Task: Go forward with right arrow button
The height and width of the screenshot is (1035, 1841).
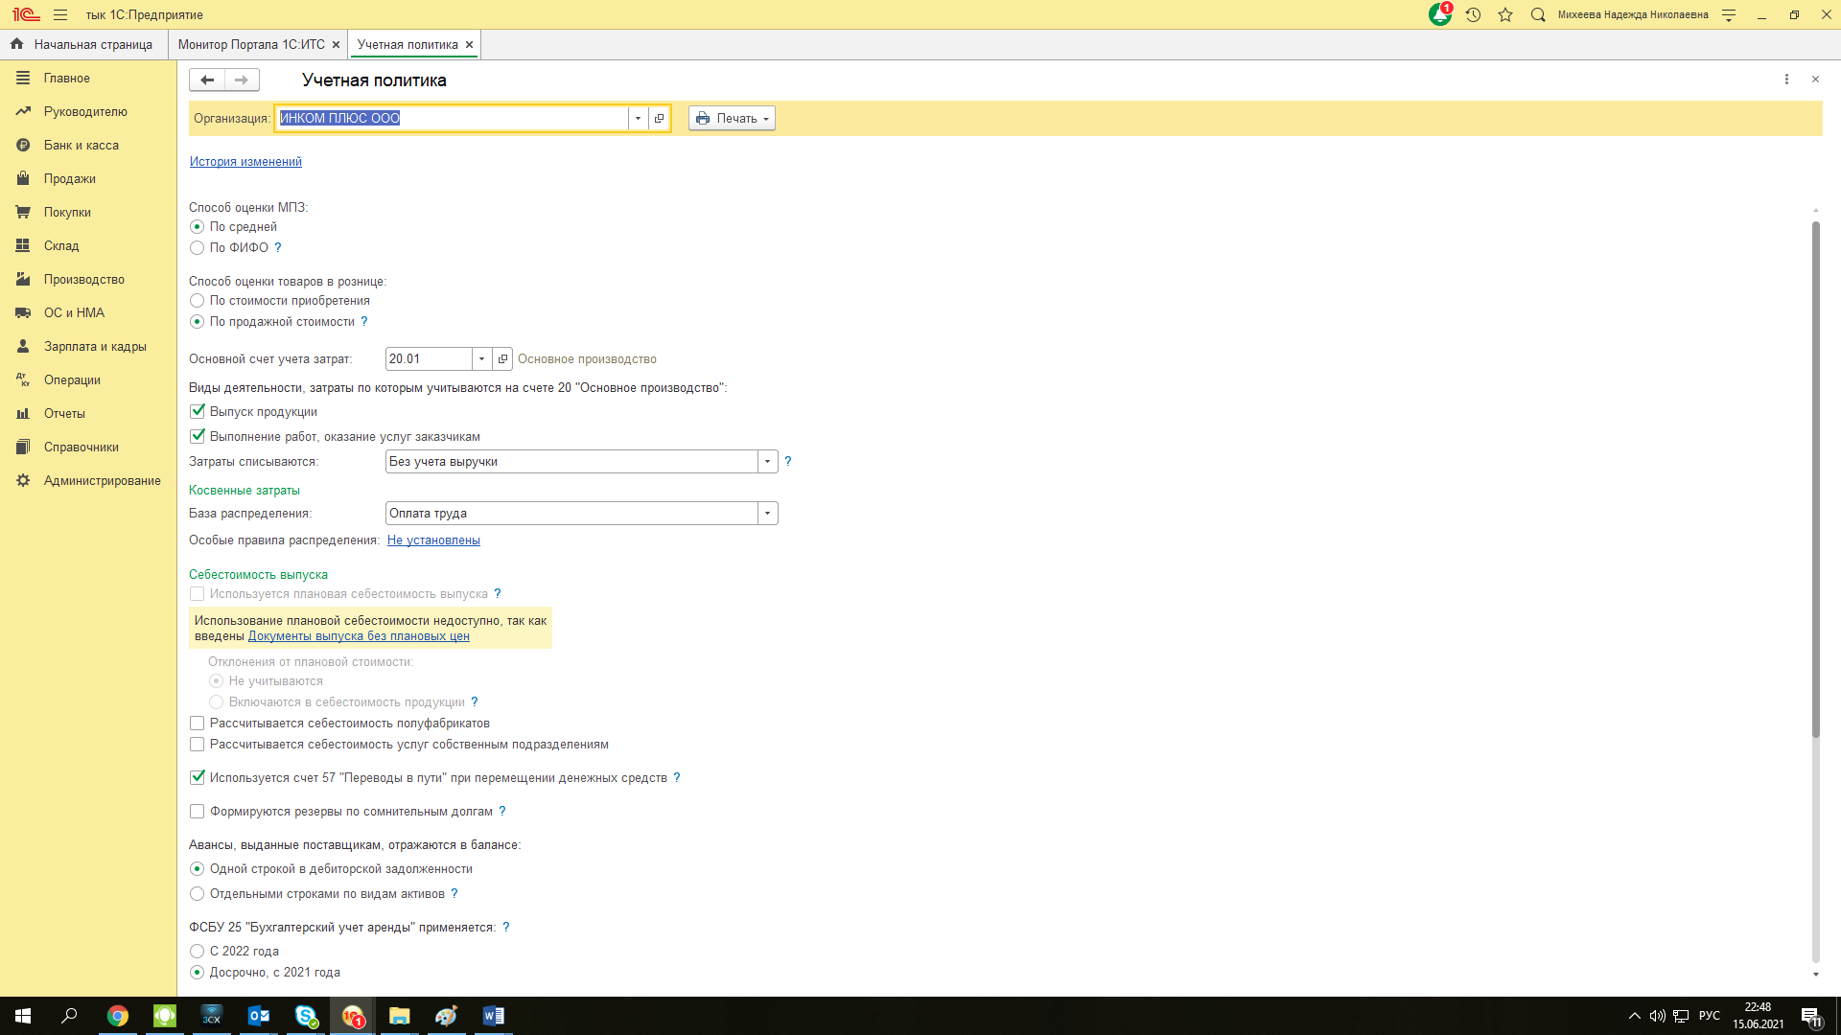Action: pos(242,80)
